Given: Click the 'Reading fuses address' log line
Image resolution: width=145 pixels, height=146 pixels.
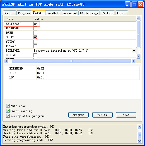Looking at the screenshot, I should point(48,133).
